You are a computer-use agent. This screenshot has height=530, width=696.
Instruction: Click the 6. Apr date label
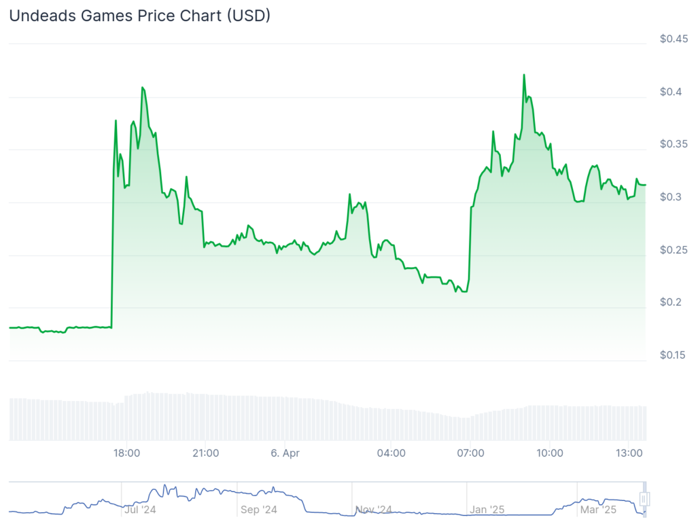(285, 453)
